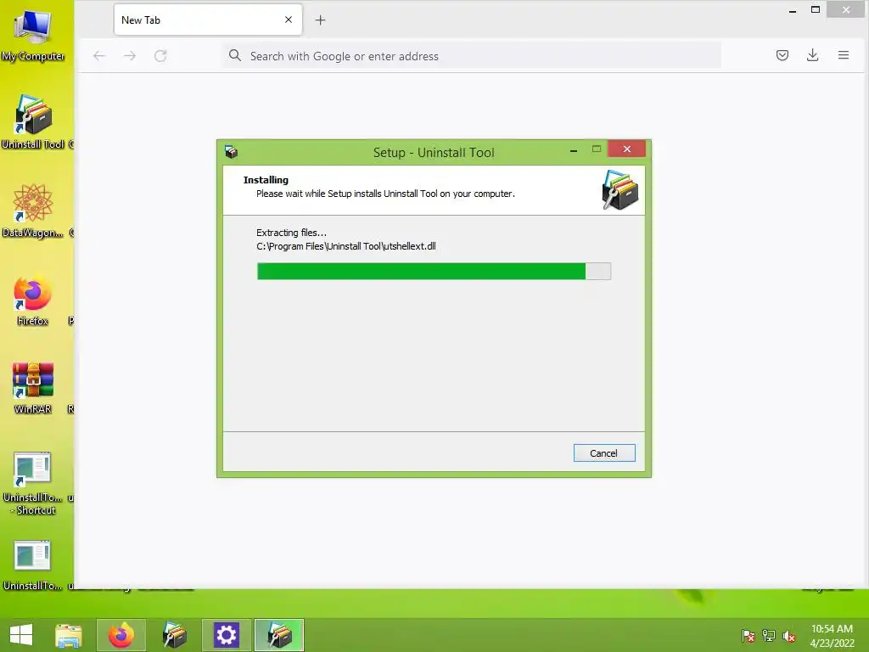
Task: Open the purple gear Settings taskbar icon
Action: tap(226, 635)
